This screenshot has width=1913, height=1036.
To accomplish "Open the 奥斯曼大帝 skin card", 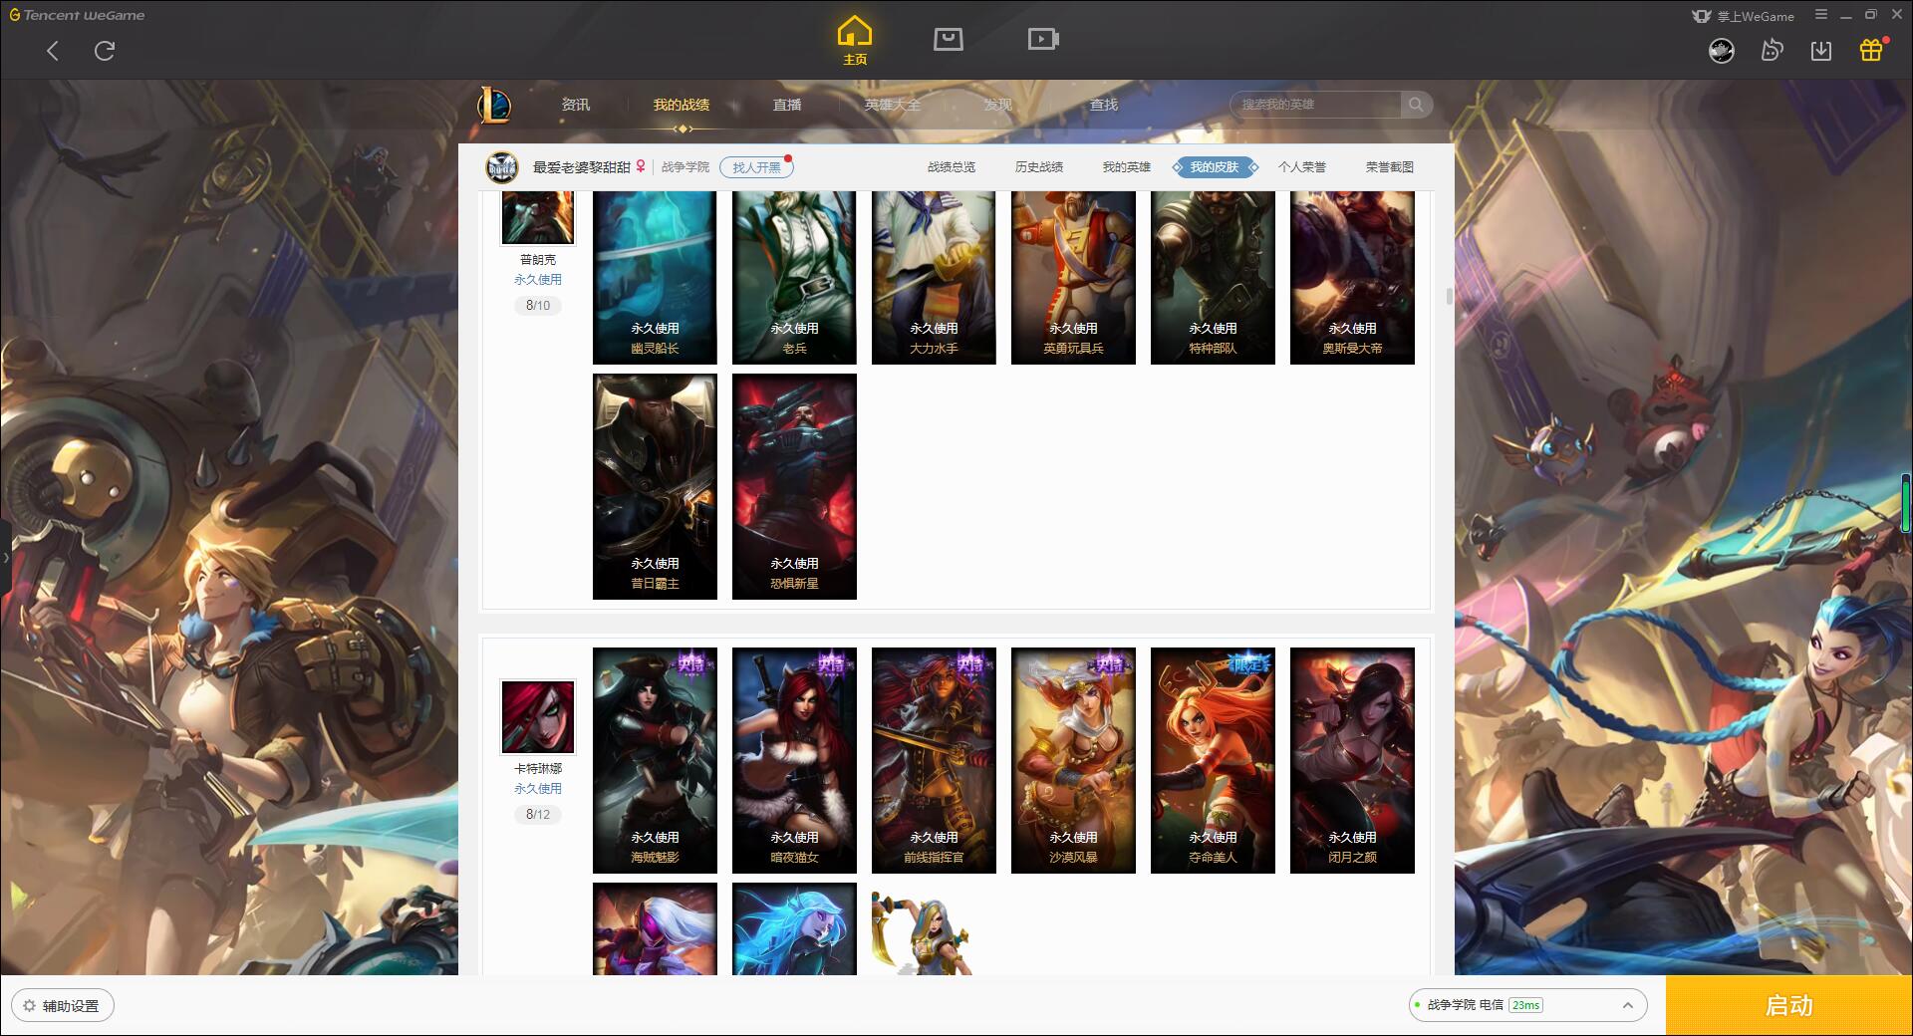I will click(1352, 277).
